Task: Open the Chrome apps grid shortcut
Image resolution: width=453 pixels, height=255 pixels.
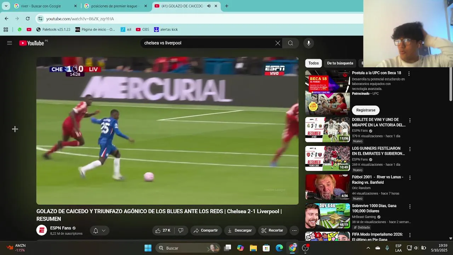Action: [6, 29]
